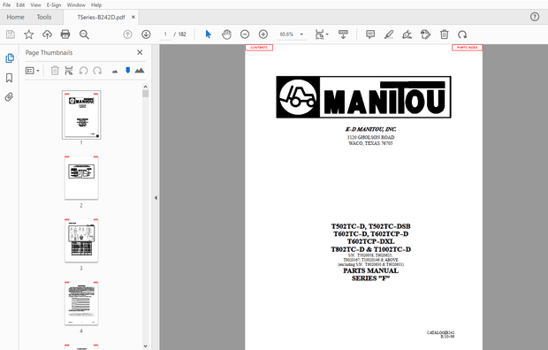Go to the next page with the arrow
The width and height of the screenshot is (548, 350).
(146, 34)
